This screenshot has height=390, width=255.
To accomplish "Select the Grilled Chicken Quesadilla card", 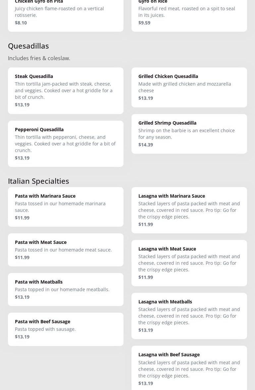I will click(x=189, y=87).
